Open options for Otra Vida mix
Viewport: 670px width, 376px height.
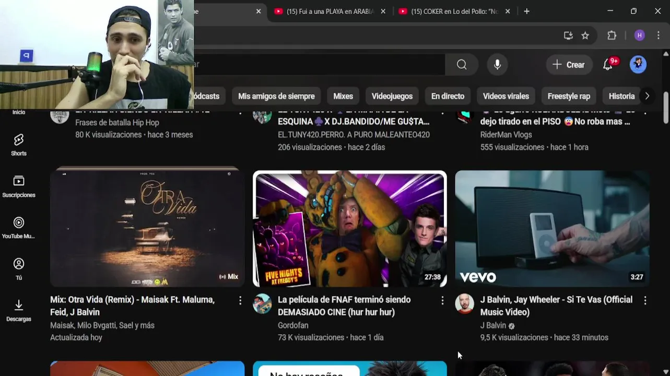pos(240,300)
